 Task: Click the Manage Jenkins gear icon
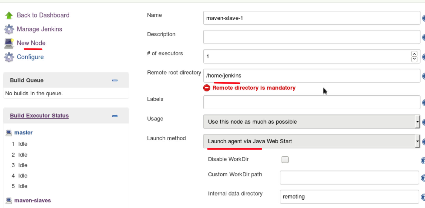tap(9, 29)
